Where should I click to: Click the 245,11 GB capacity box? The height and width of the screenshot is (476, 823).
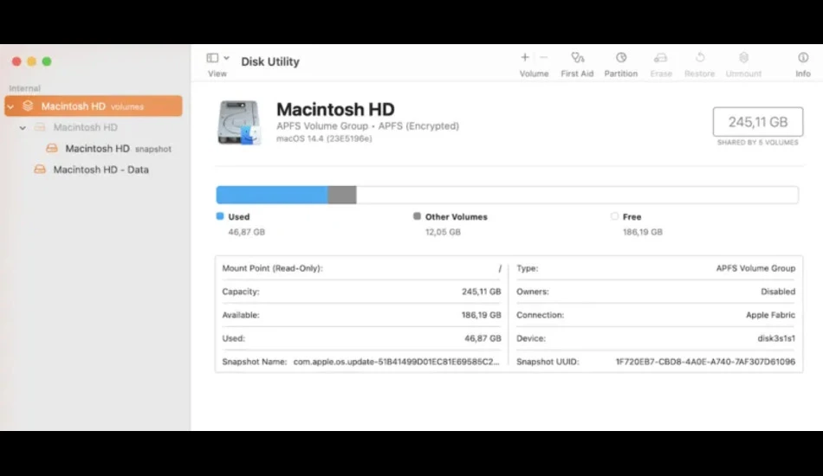[758, 122]
